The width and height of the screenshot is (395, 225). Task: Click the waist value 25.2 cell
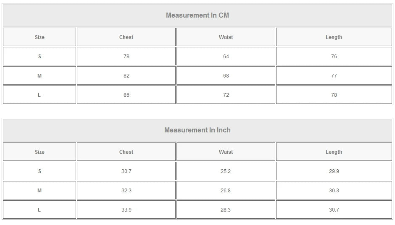coord(226,171)
